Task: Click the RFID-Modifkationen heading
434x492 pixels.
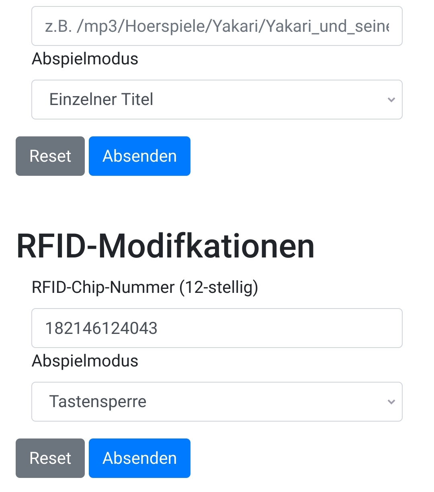Action: coord(165,246)
